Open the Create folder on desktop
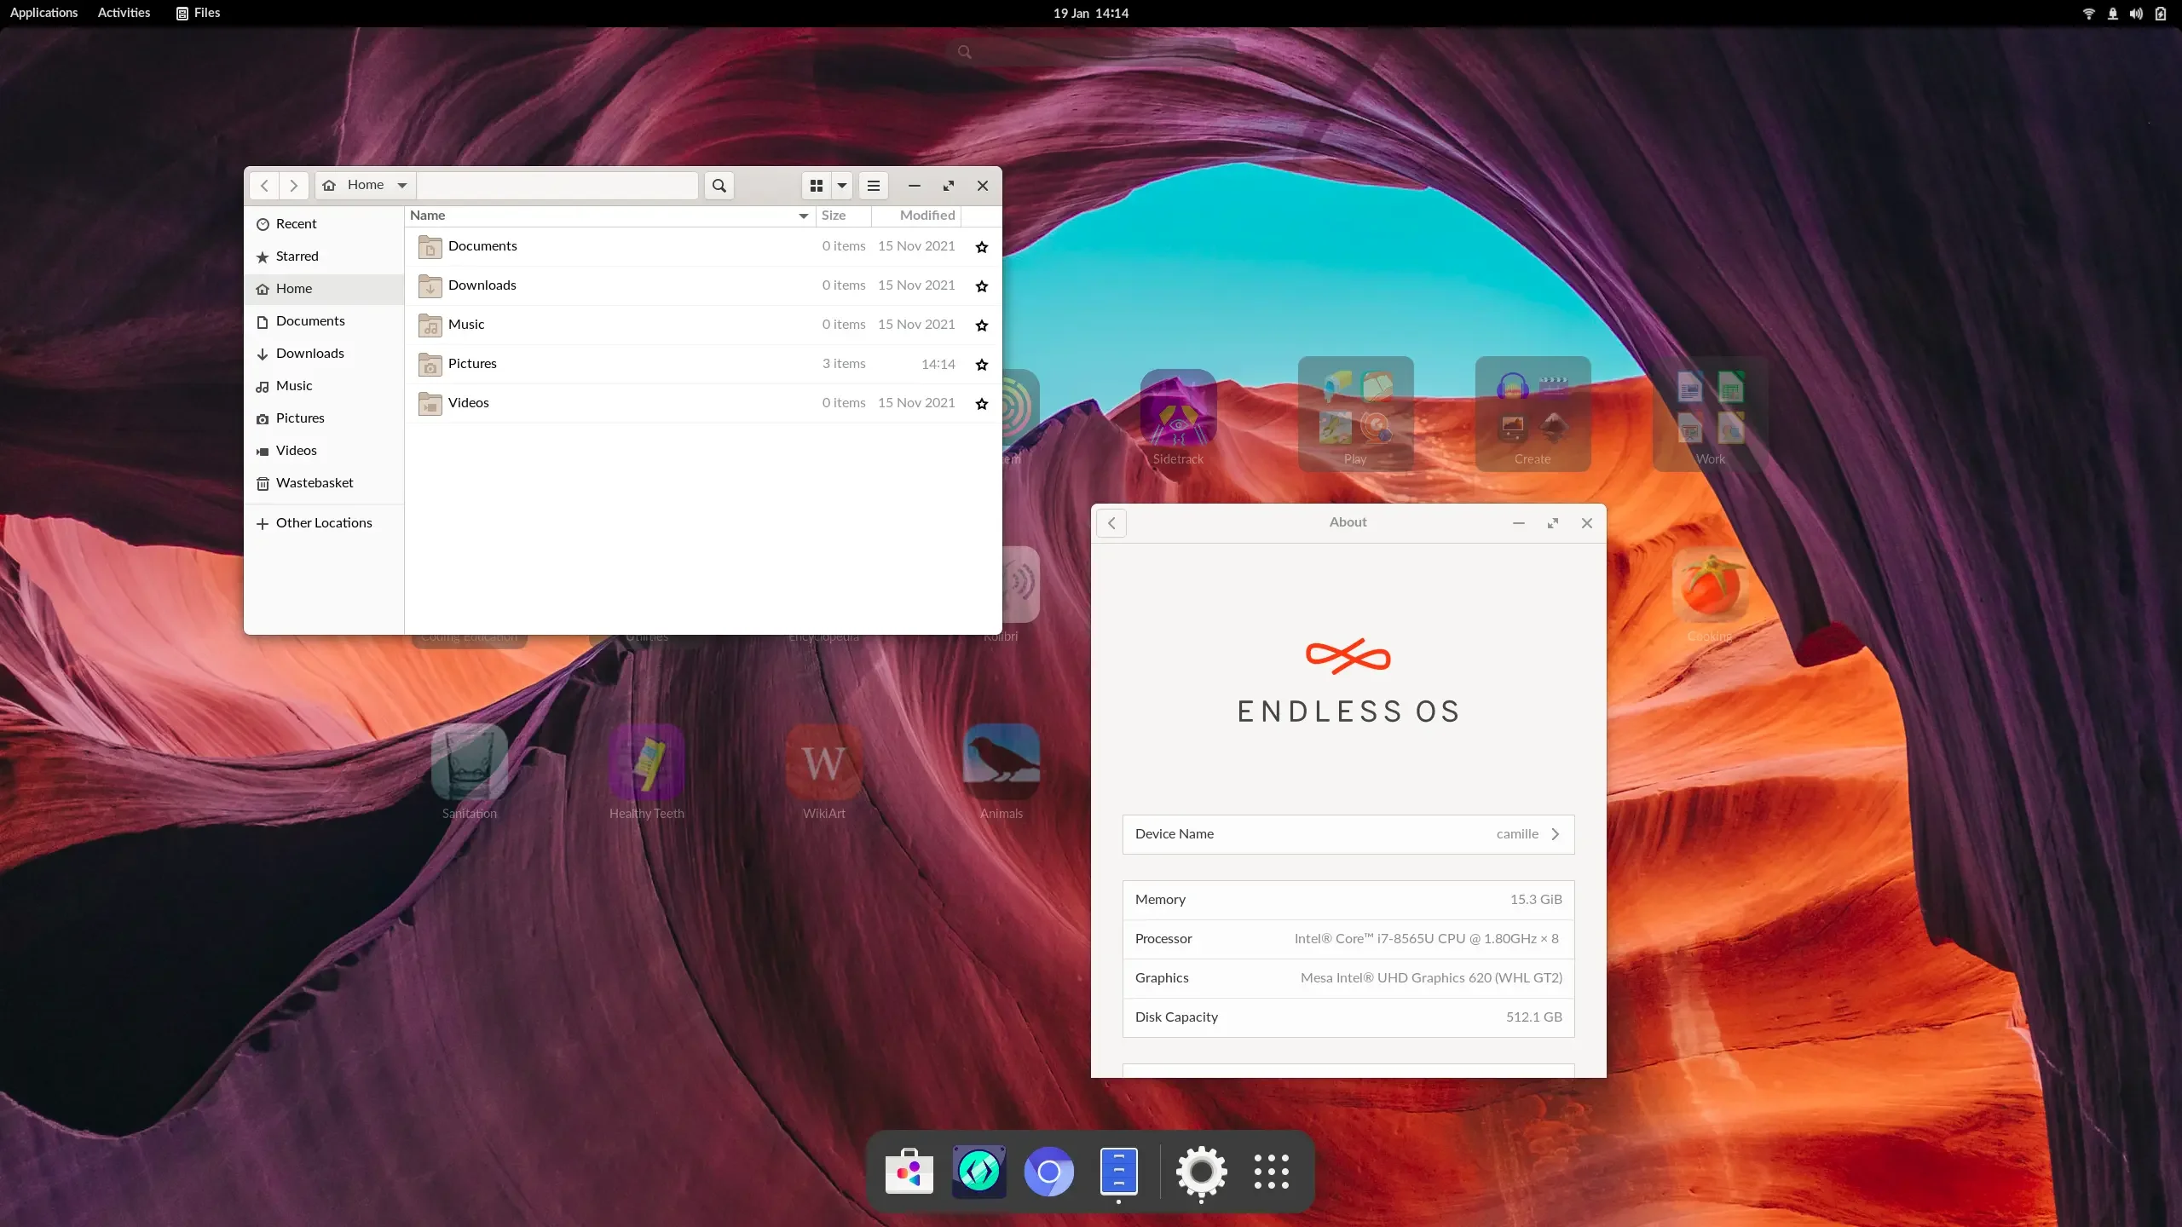 pos(1533,415)
